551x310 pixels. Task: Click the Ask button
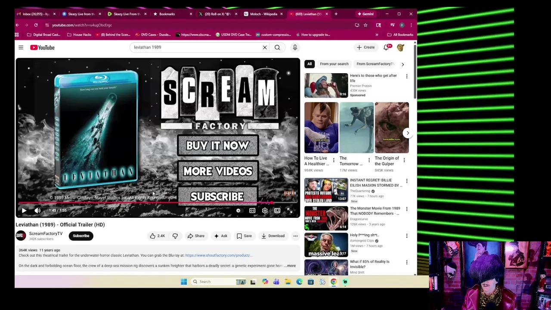point(220,236)
